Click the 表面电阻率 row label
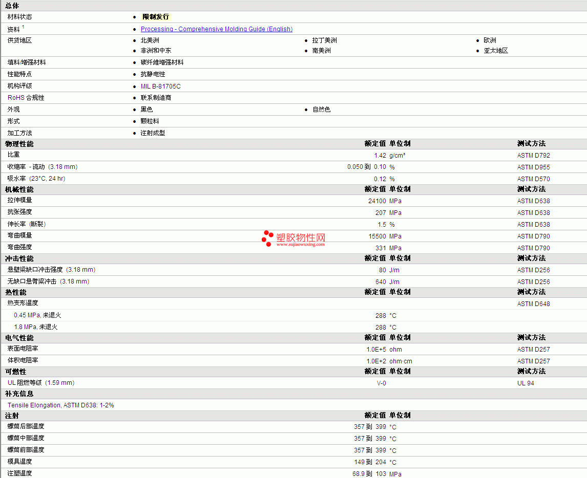The width and height of the screenshot is (587, 478). [23, 348]
